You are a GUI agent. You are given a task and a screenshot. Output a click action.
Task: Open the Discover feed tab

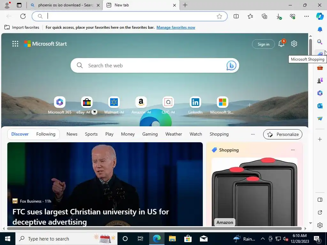[20, 134]
